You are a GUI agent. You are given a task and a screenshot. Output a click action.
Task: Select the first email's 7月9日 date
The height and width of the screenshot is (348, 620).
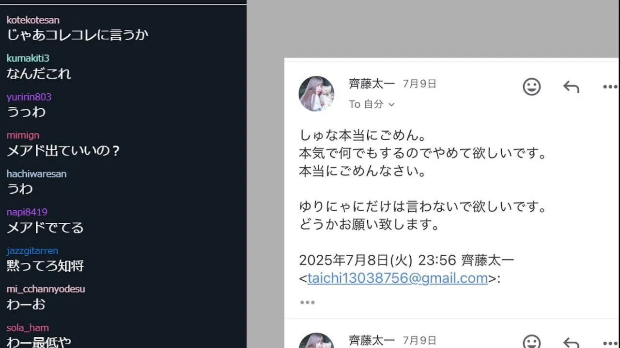(419, 84)
